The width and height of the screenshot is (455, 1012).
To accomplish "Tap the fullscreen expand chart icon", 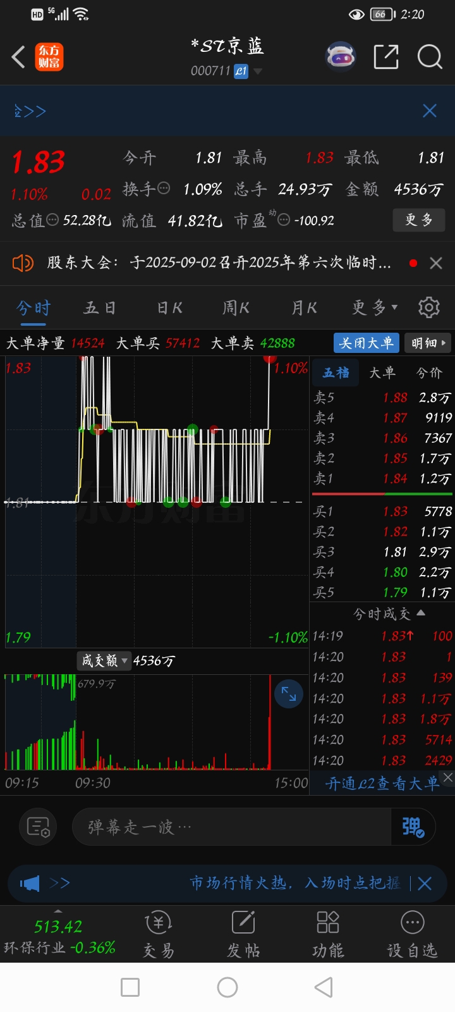I will click(289, 694).
